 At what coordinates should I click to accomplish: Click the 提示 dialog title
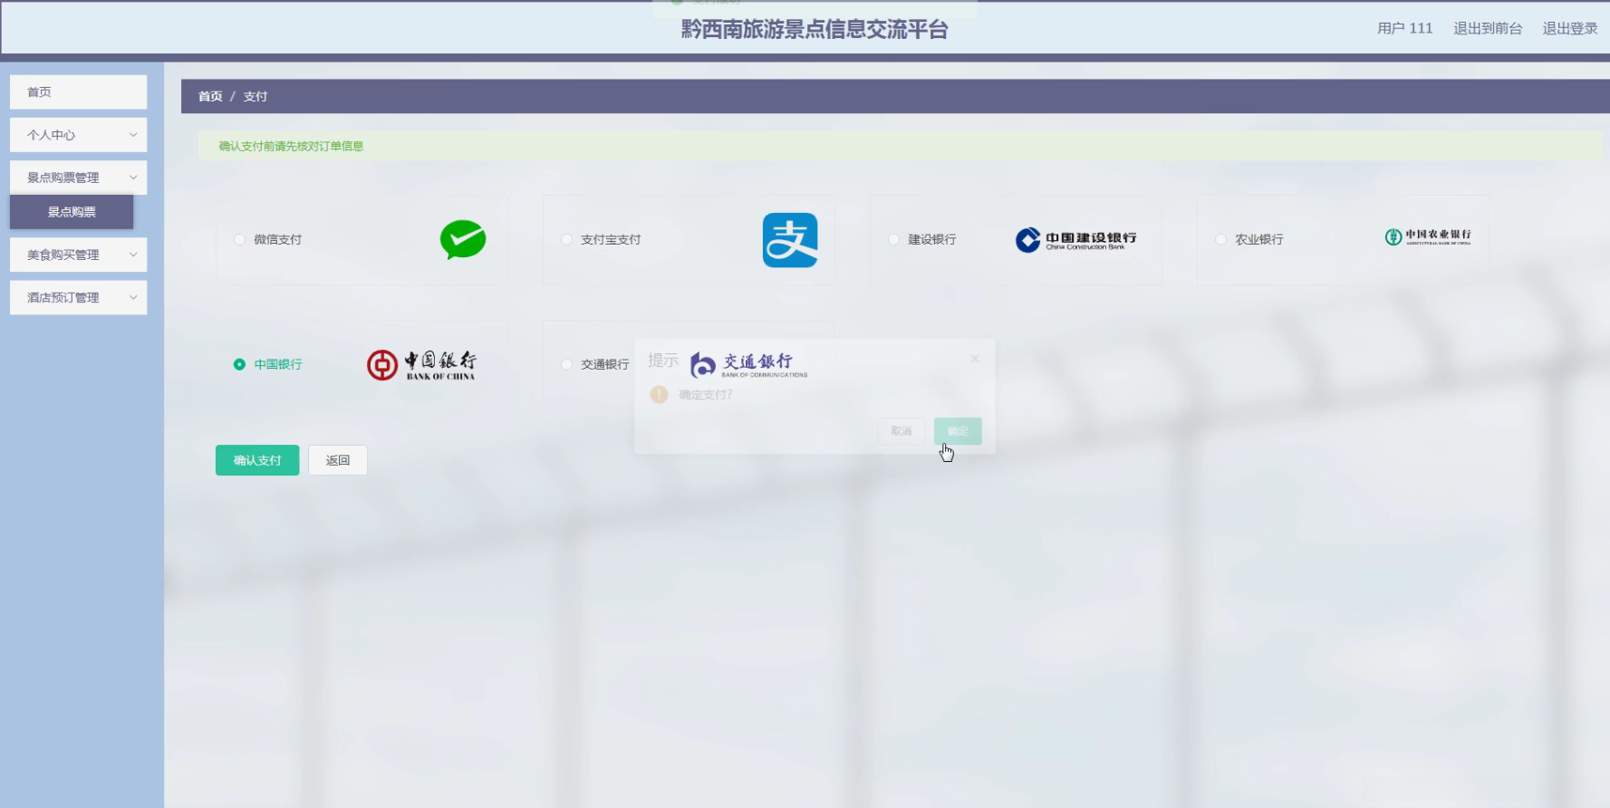pos(663,361)
